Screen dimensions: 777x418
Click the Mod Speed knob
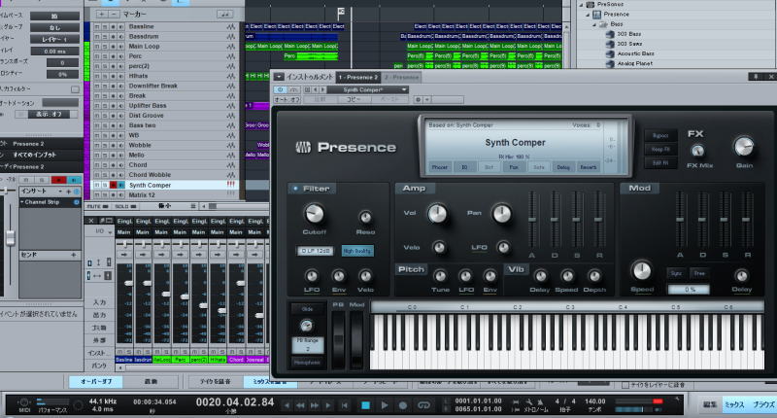[642, 271]
